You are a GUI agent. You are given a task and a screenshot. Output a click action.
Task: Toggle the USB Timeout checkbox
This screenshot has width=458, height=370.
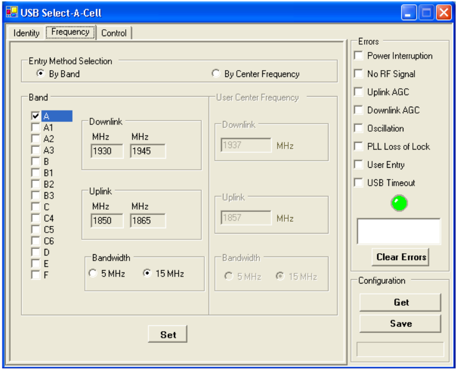[x=358, y=183]
